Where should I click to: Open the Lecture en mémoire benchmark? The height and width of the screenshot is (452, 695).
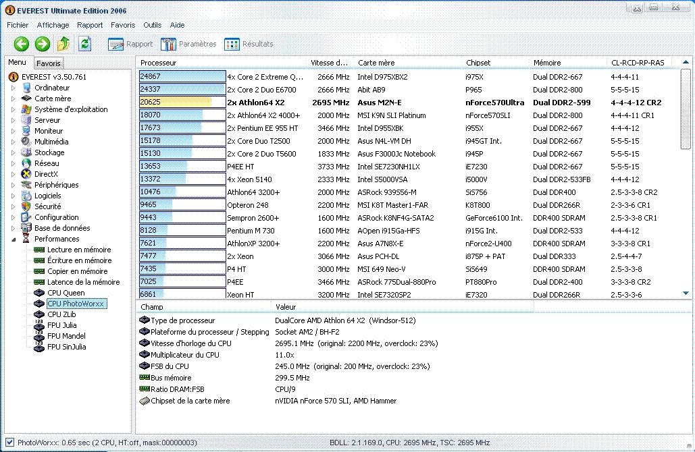[x=79, y=250]
